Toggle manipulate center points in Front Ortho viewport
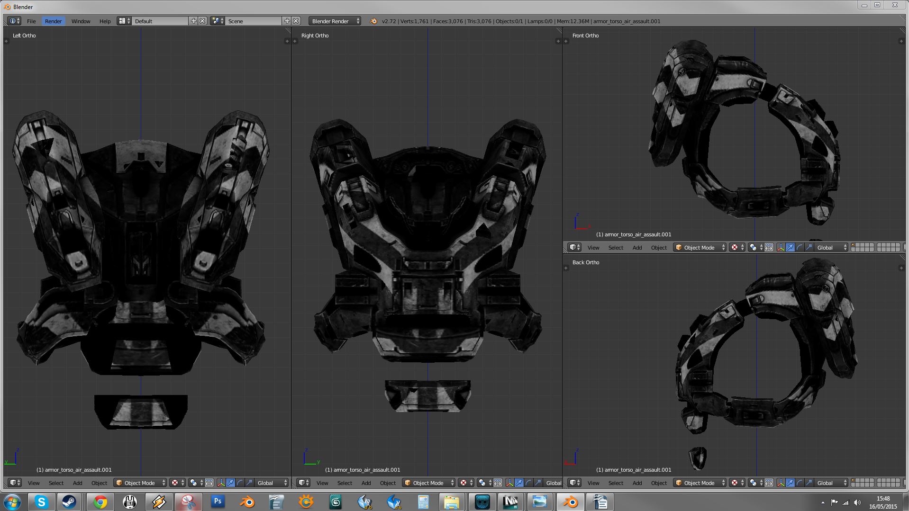Screen dimensions: 909x511 pos(769,247)
